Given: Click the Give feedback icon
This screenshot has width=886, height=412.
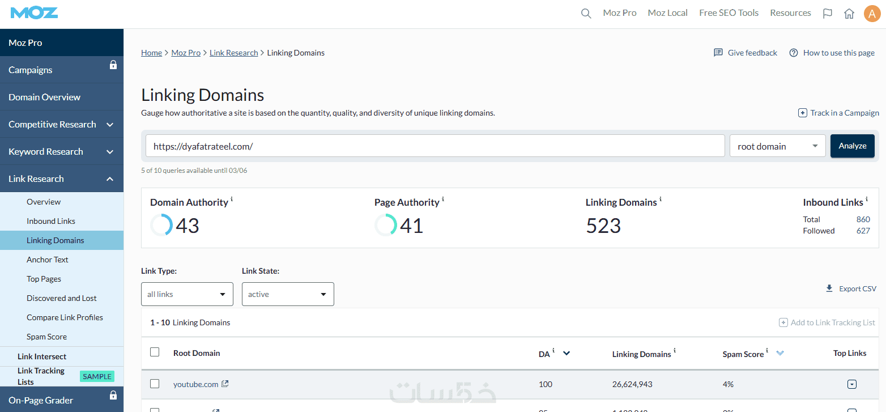Looking at the screenshot, I should [x=718, y=53].
